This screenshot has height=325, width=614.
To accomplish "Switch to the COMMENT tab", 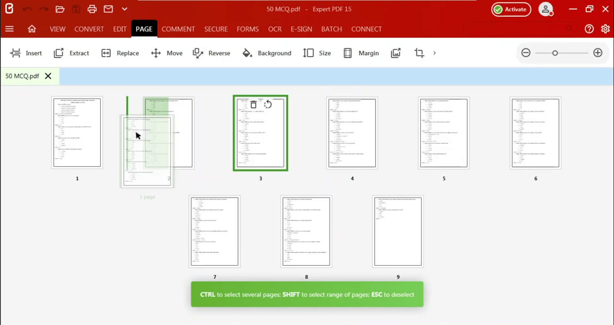I will pos(178,29).
